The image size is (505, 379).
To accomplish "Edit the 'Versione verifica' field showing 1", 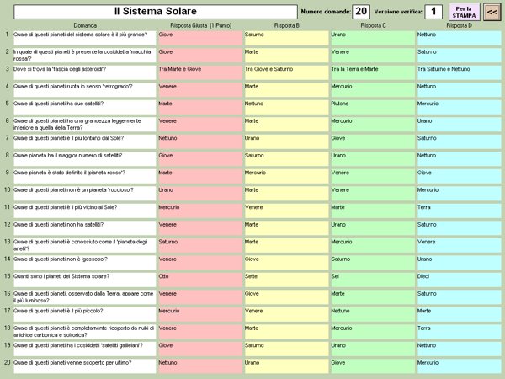I will click(433, 12).
